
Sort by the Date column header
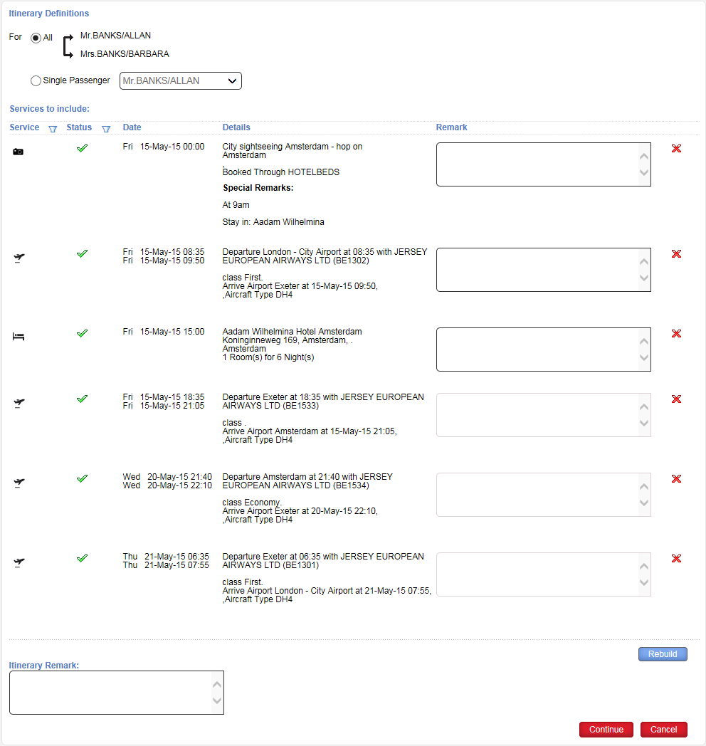point(132,127)
